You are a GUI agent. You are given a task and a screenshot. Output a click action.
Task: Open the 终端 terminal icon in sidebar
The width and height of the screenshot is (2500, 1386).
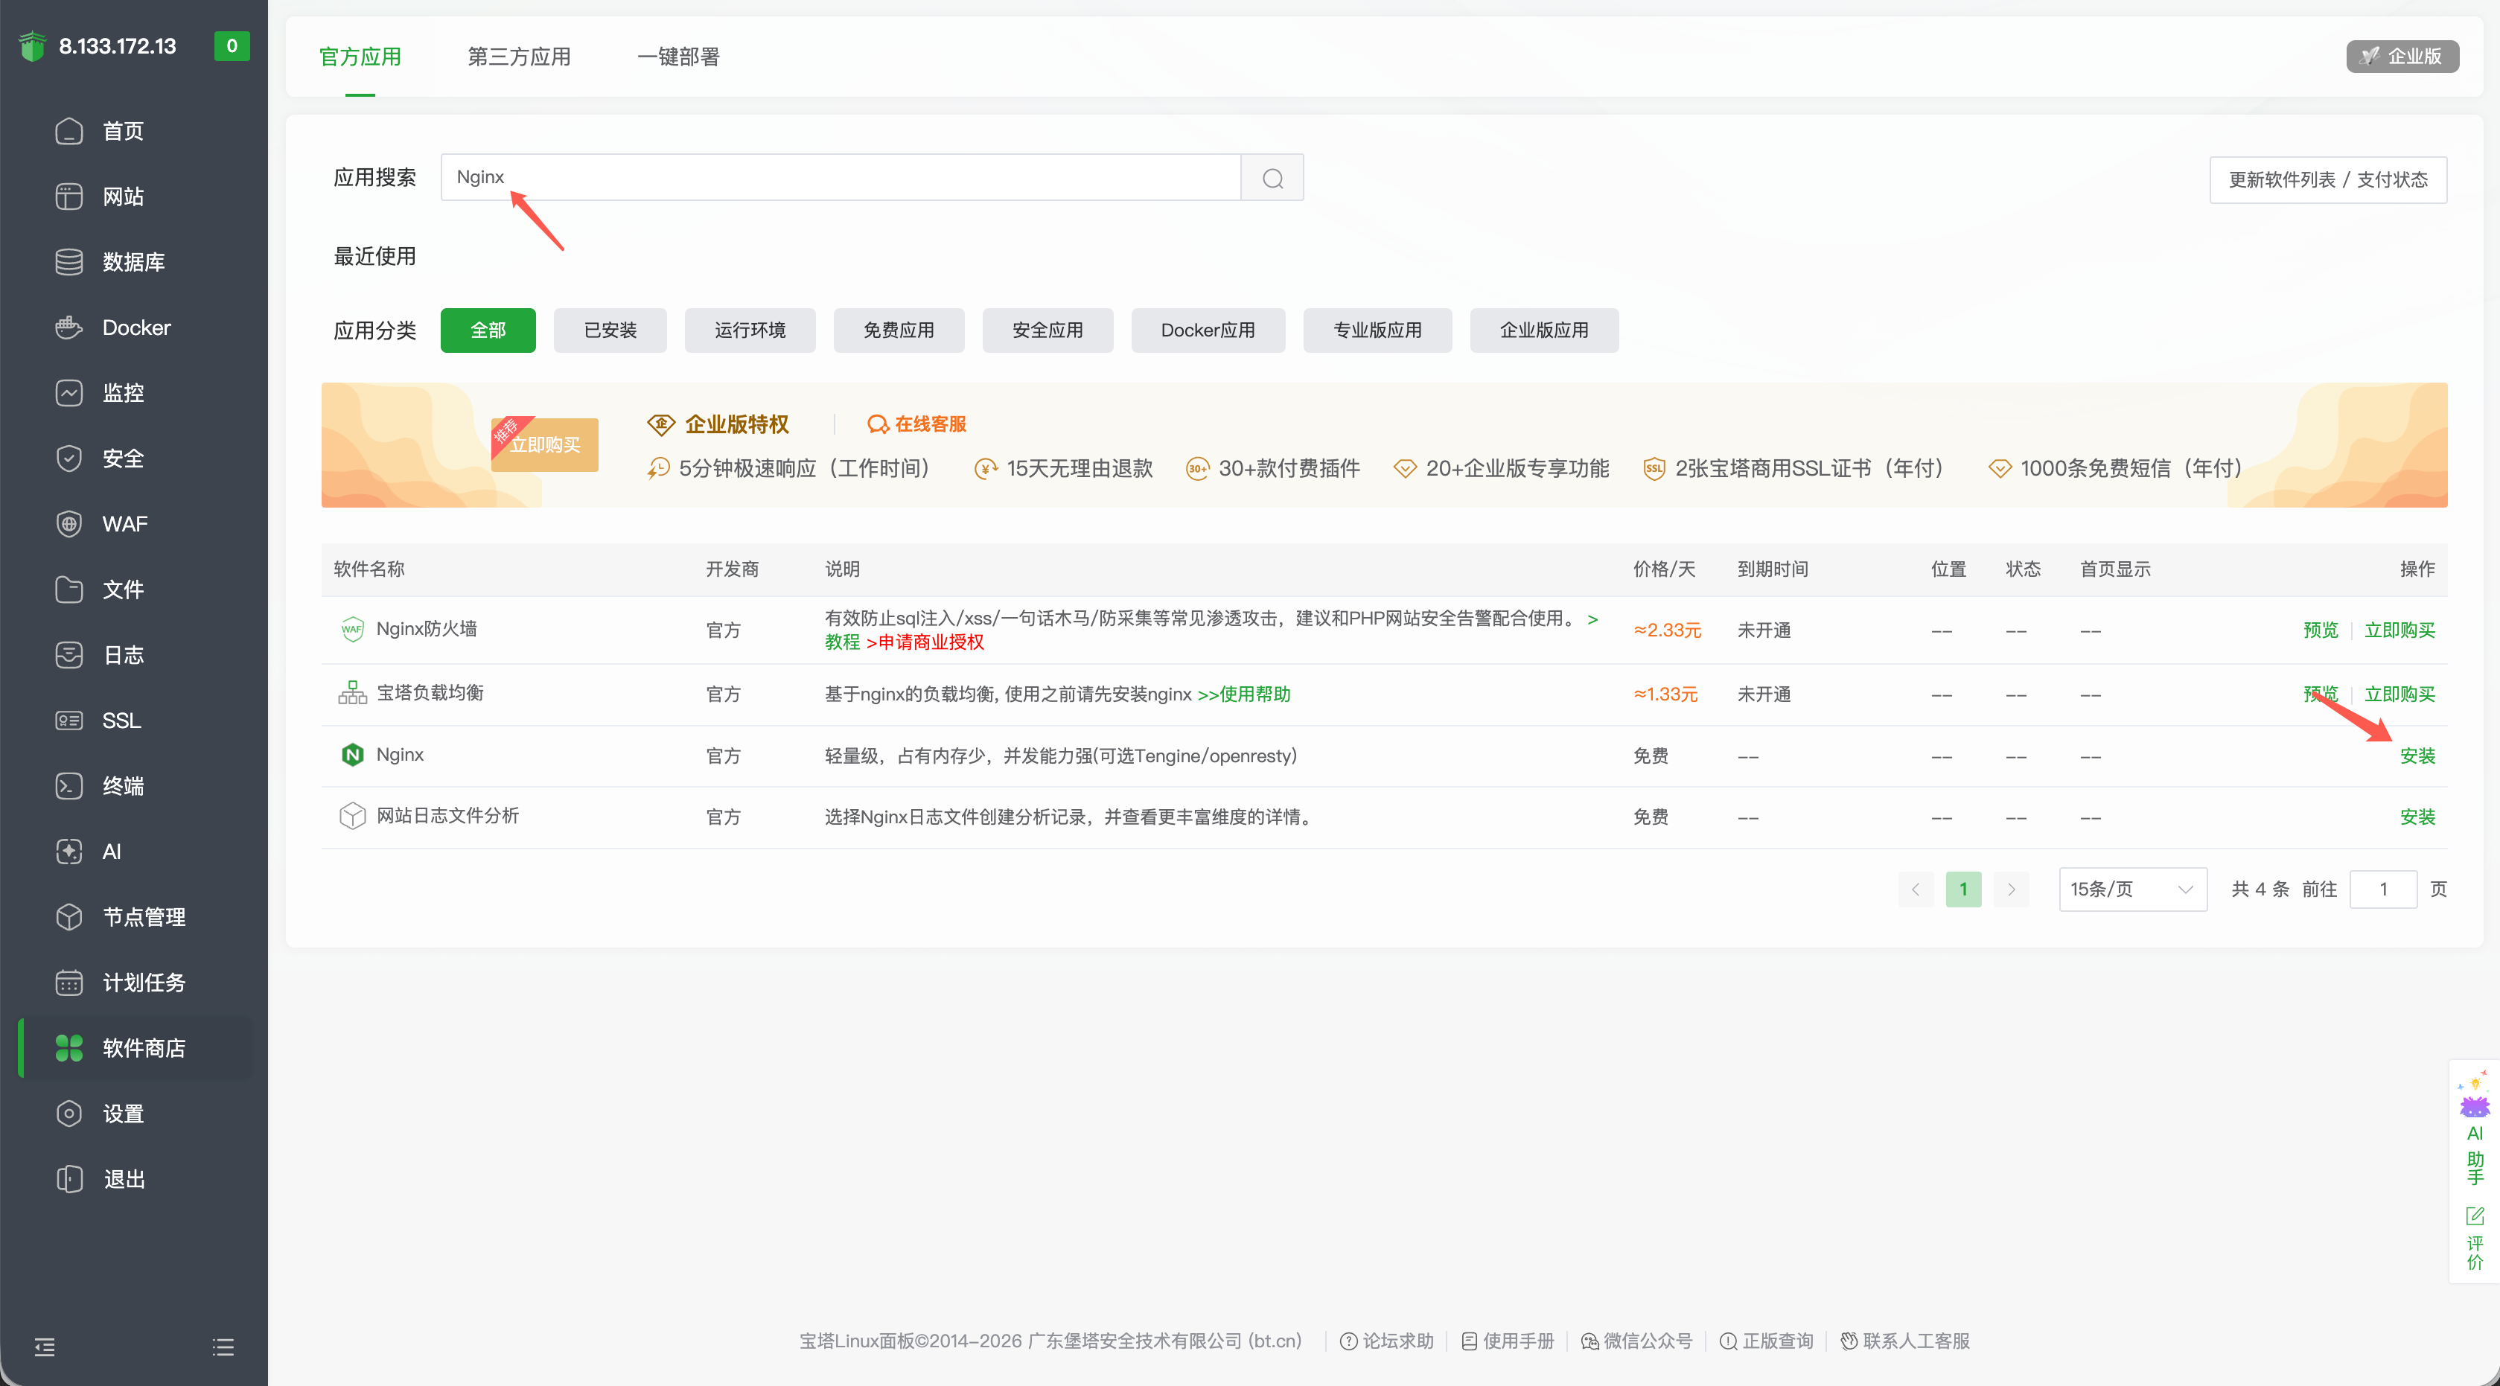tap(69, 786)
